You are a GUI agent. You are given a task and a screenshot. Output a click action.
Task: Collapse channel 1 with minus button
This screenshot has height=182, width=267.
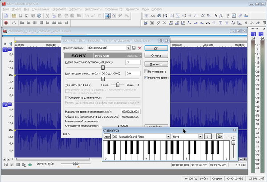click(x=10, y=49)
